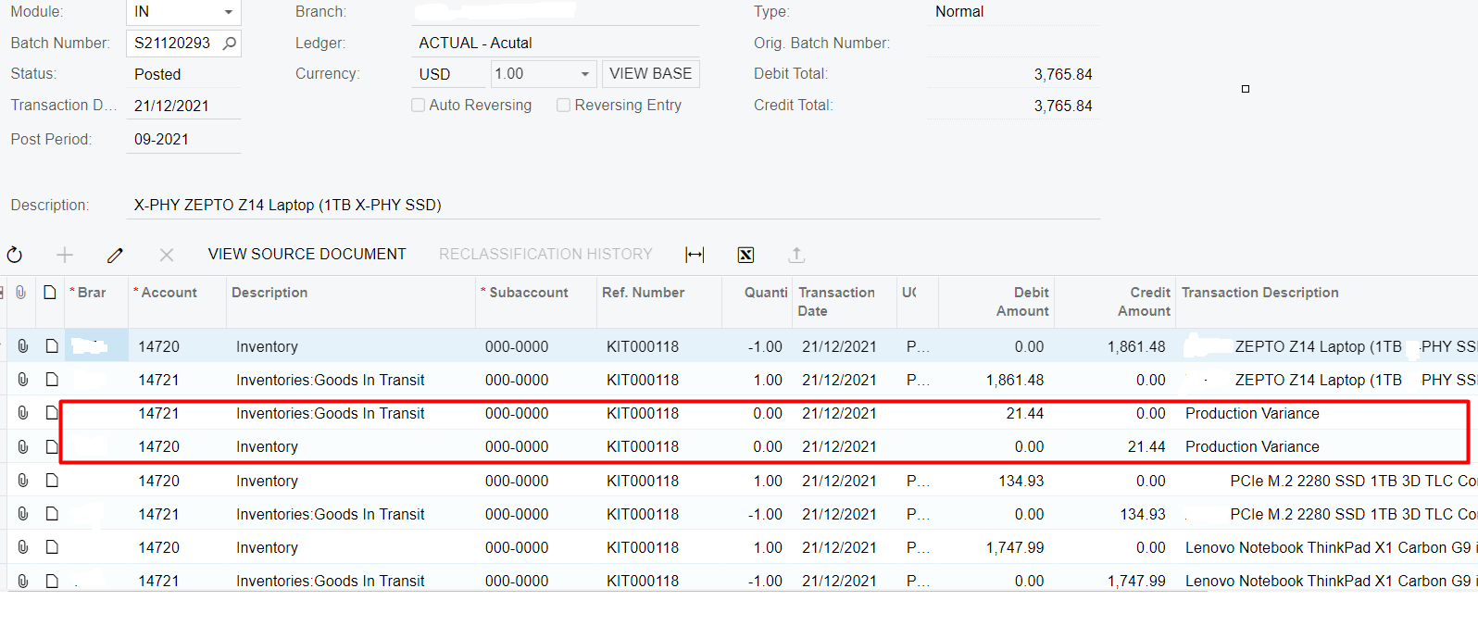Click the Subaccount column header
1478x626 pixels.
[x=529, y=293]
